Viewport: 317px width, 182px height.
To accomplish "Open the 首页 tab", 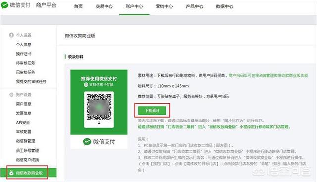I will tap(78, 6).
